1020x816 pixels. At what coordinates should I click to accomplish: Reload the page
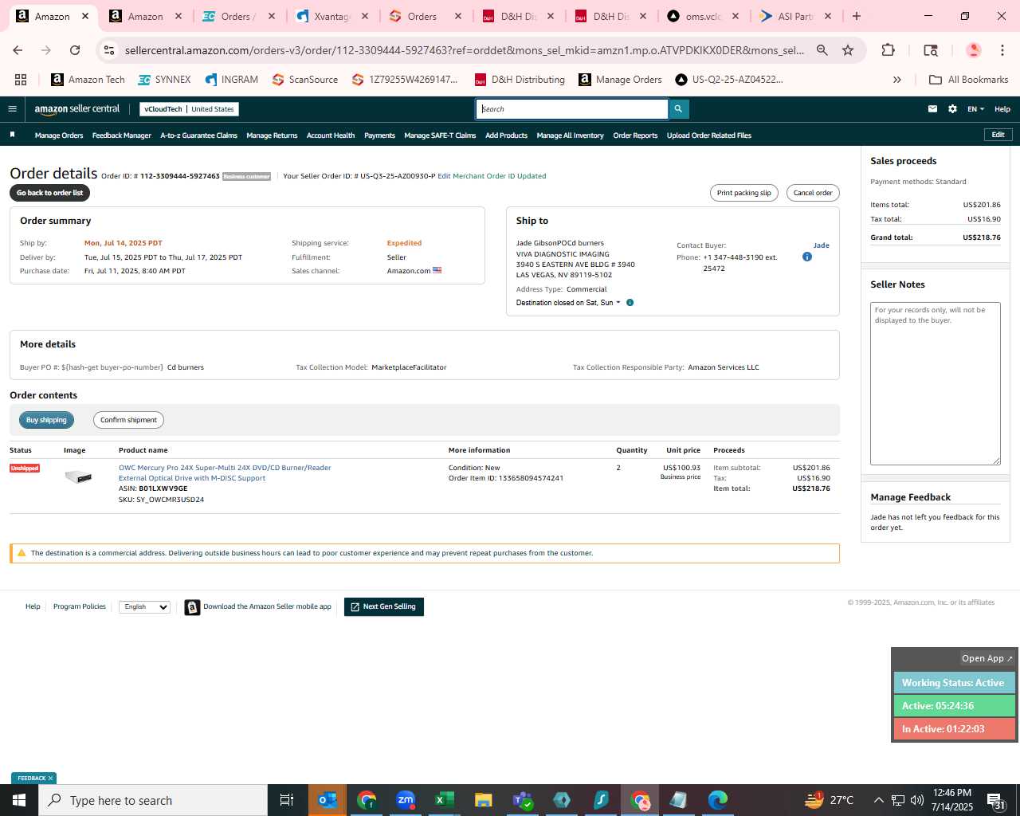75,50
